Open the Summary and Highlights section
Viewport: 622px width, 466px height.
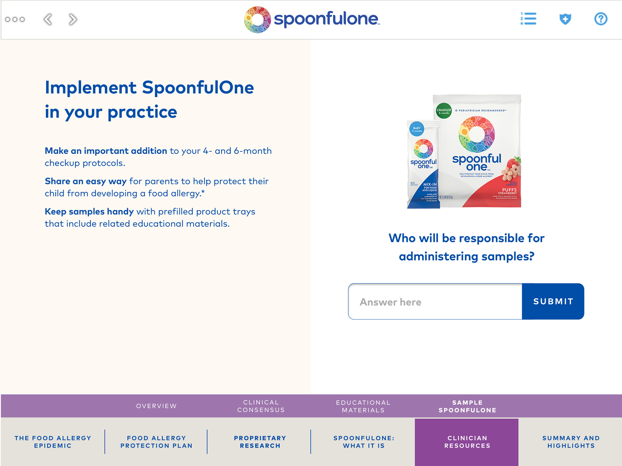pyautogui.click(x=571, y=442)
